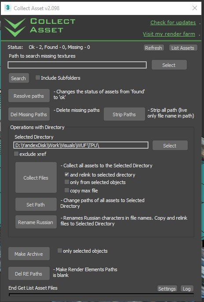
Task: Click the Set Path button
Action: [36, 204]
